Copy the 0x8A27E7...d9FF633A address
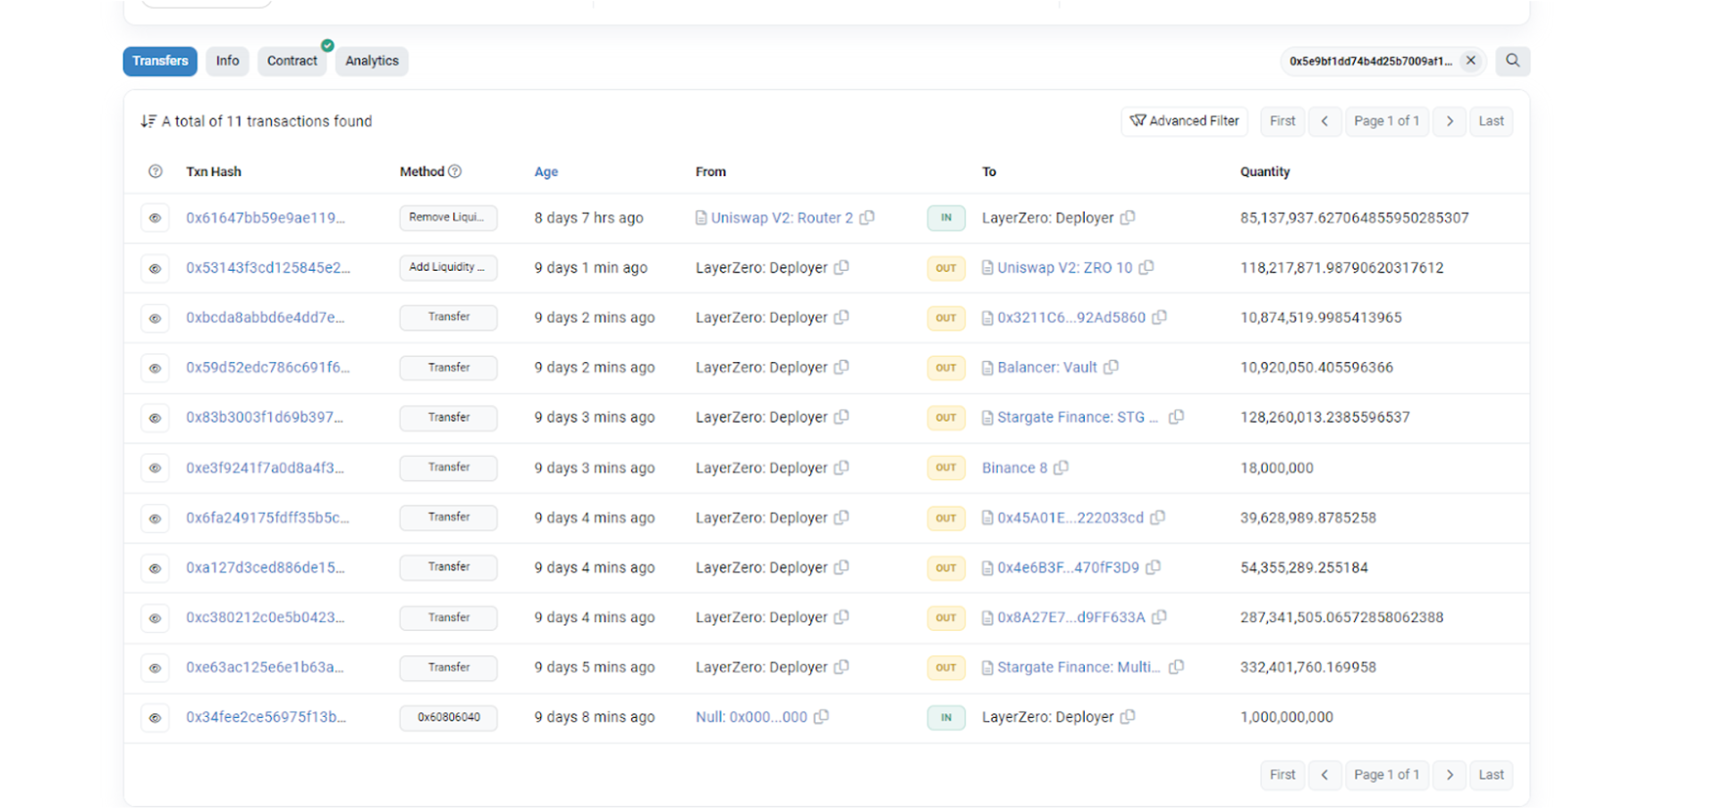 point(1160,618)
